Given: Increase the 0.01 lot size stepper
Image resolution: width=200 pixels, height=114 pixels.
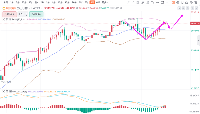Looking at the screenshot, I should point(27,13).
